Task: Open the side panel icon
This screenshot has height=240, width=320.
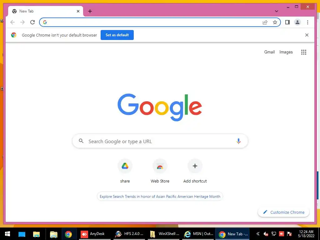Action: [287, 22]
